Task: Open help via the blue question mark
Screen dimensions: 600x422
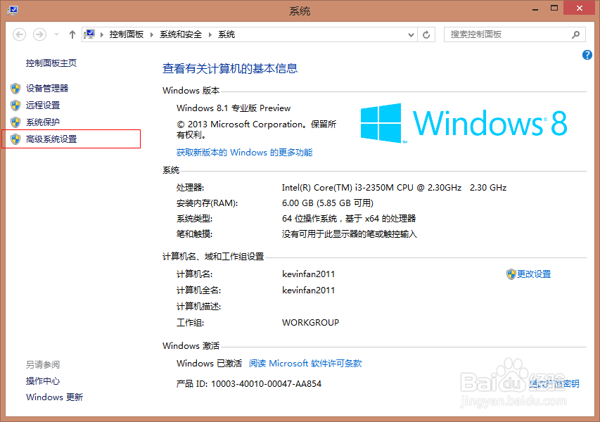Action: click(587, 55)
